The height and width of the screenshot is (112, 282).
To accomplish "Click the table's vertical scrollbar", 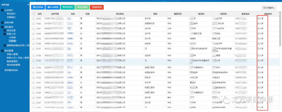I will (x=280, y=29).
